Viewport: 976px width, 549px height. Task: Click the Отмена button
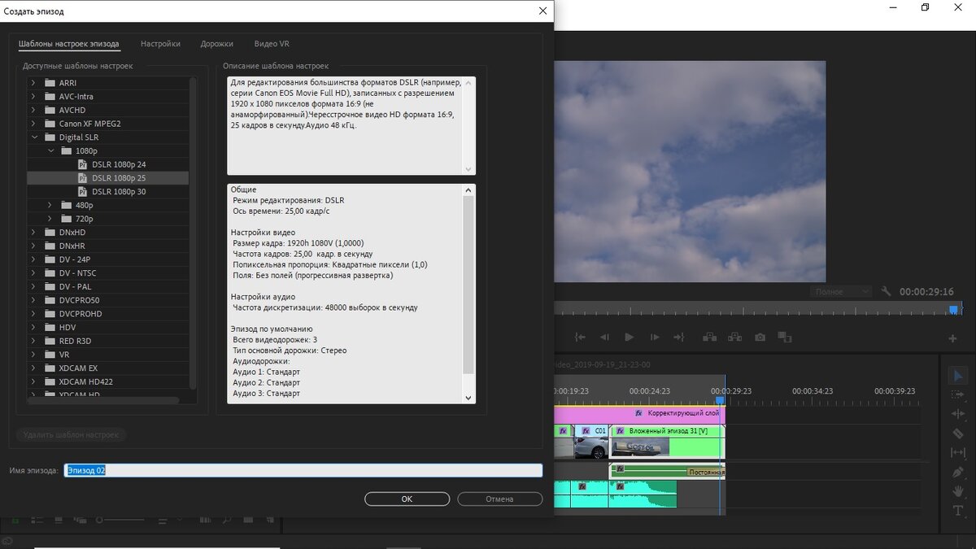(x=499, y=499)
